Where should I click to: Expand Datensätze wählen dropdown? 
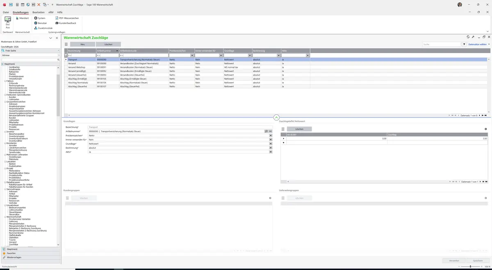479,44
